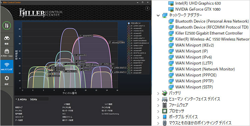Viewport: 250px width, 126px height.
Task: Click the 00 - pr400n-cb0a71-2 legend swatch
Action: coord(129,26)
